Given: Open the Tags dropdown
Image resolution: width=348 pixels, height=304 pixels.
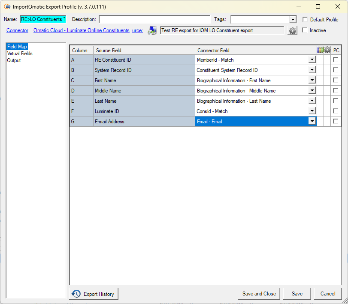Looking at the screenshot, I should click(x=293, y=19).
